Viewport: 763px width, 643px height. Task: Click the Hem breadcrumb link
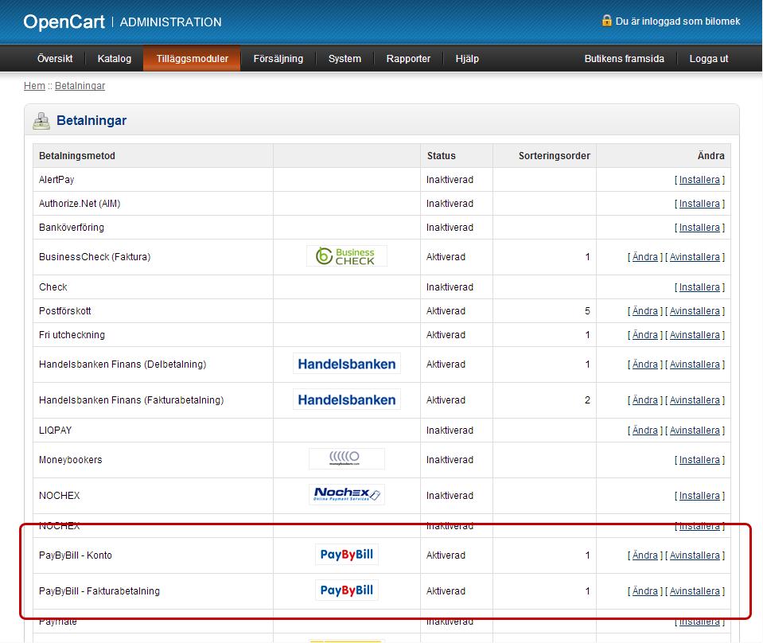click(34, 86)
